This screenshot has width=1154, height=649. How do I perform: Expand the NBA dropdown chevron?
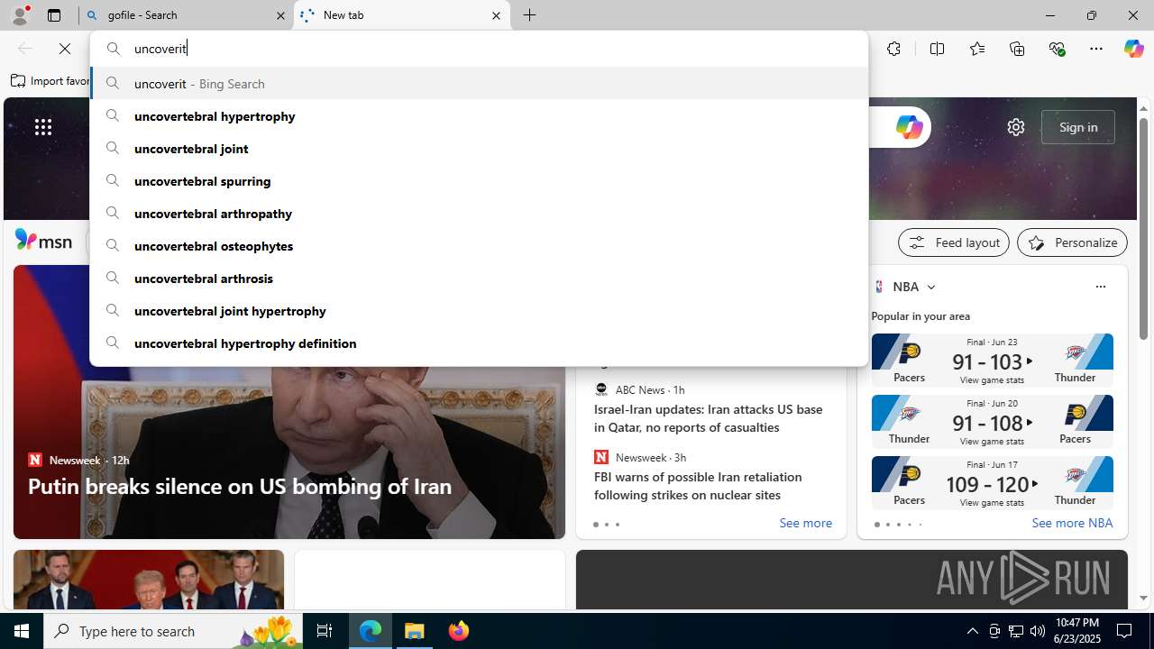coord(931,287)
